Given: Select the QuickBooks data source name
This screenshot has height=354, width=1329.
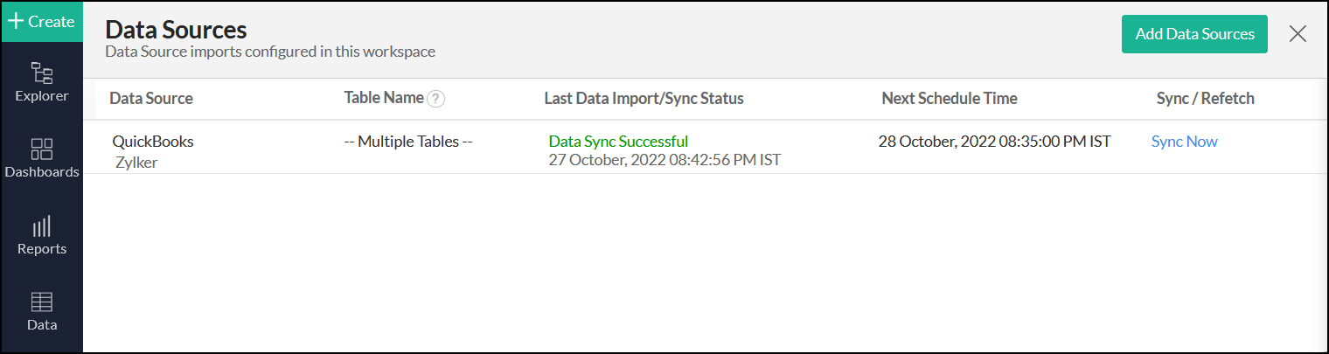Looking at the screenshot, I should pos(153,142).
